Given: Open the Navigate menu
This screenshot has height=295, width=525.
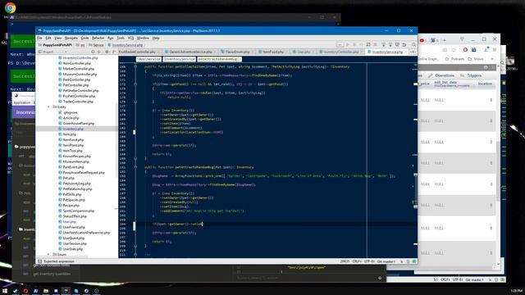Looking at the screenshot, I should (71, 39).
